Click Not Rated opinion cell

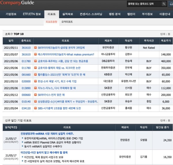(149, 48)
